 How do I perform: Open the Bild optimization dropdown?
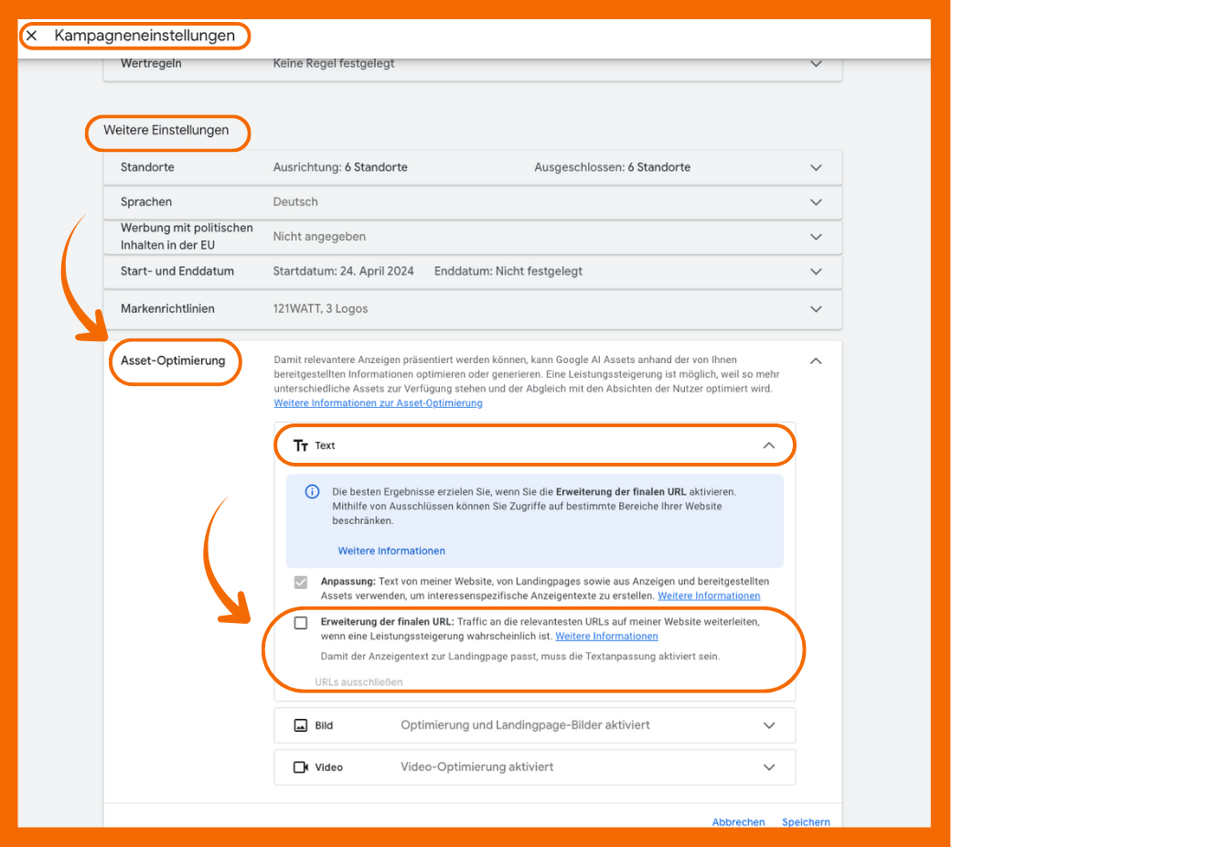768,725
